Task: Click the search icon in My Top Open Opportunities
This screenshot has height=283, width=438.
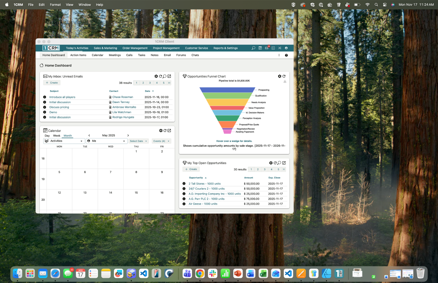Action: [x=279, y=163]
